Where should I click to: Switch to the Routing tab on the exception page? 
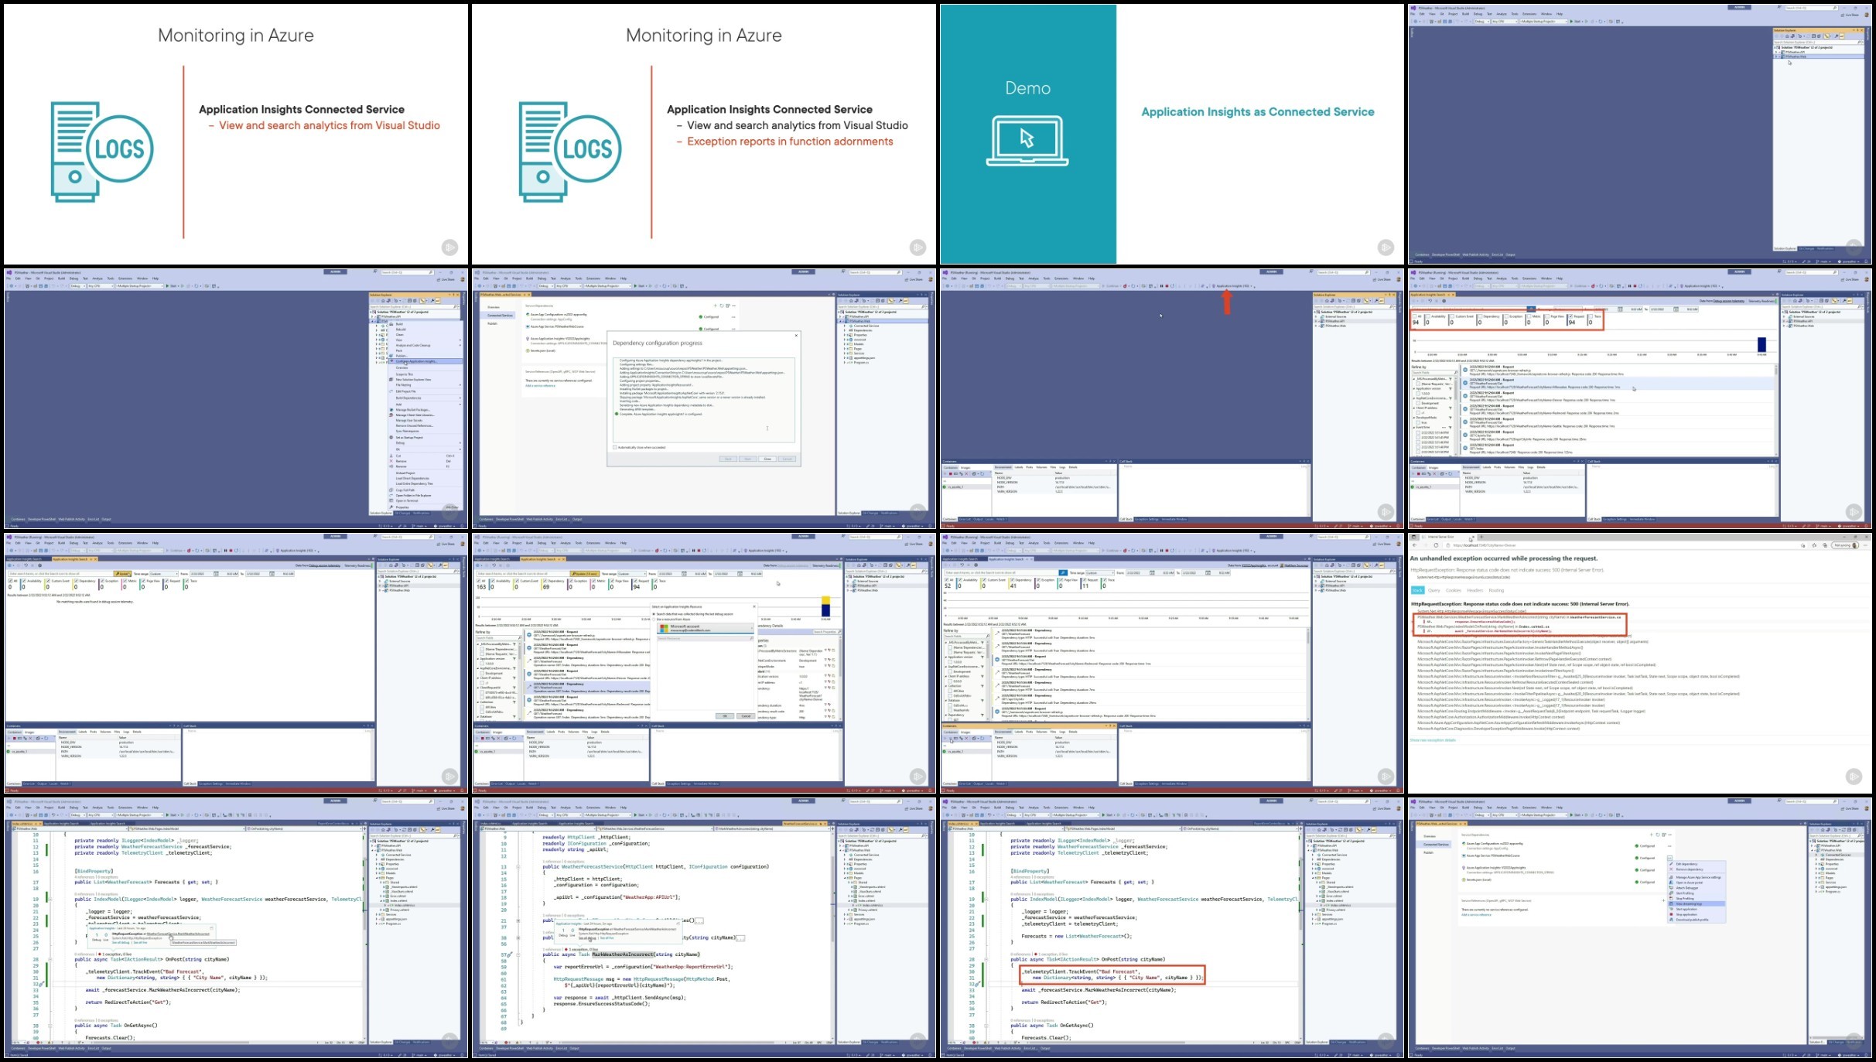[x=1497, y=590]
